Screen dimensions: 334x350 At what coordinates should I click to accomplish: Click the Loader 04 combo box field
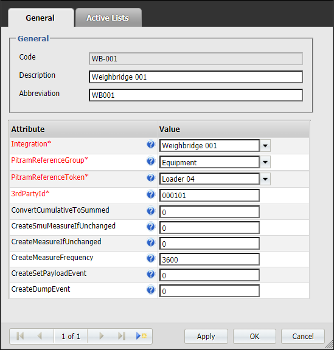(x=209, y=179)
